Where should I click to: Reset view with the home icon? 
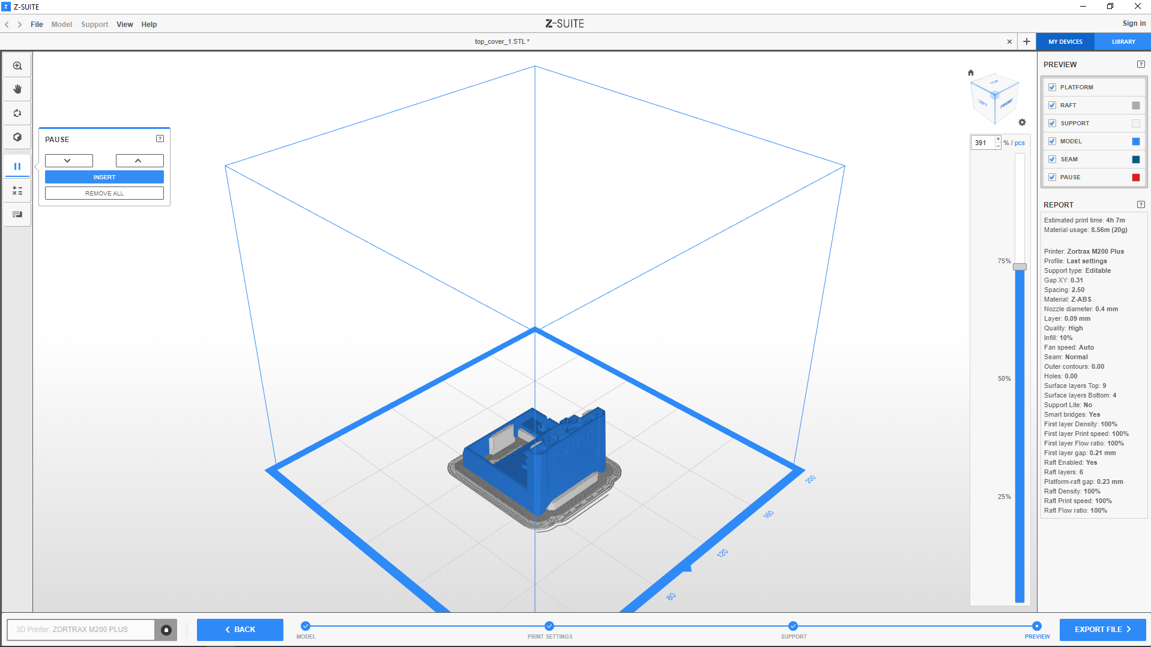tap(971, 73)
